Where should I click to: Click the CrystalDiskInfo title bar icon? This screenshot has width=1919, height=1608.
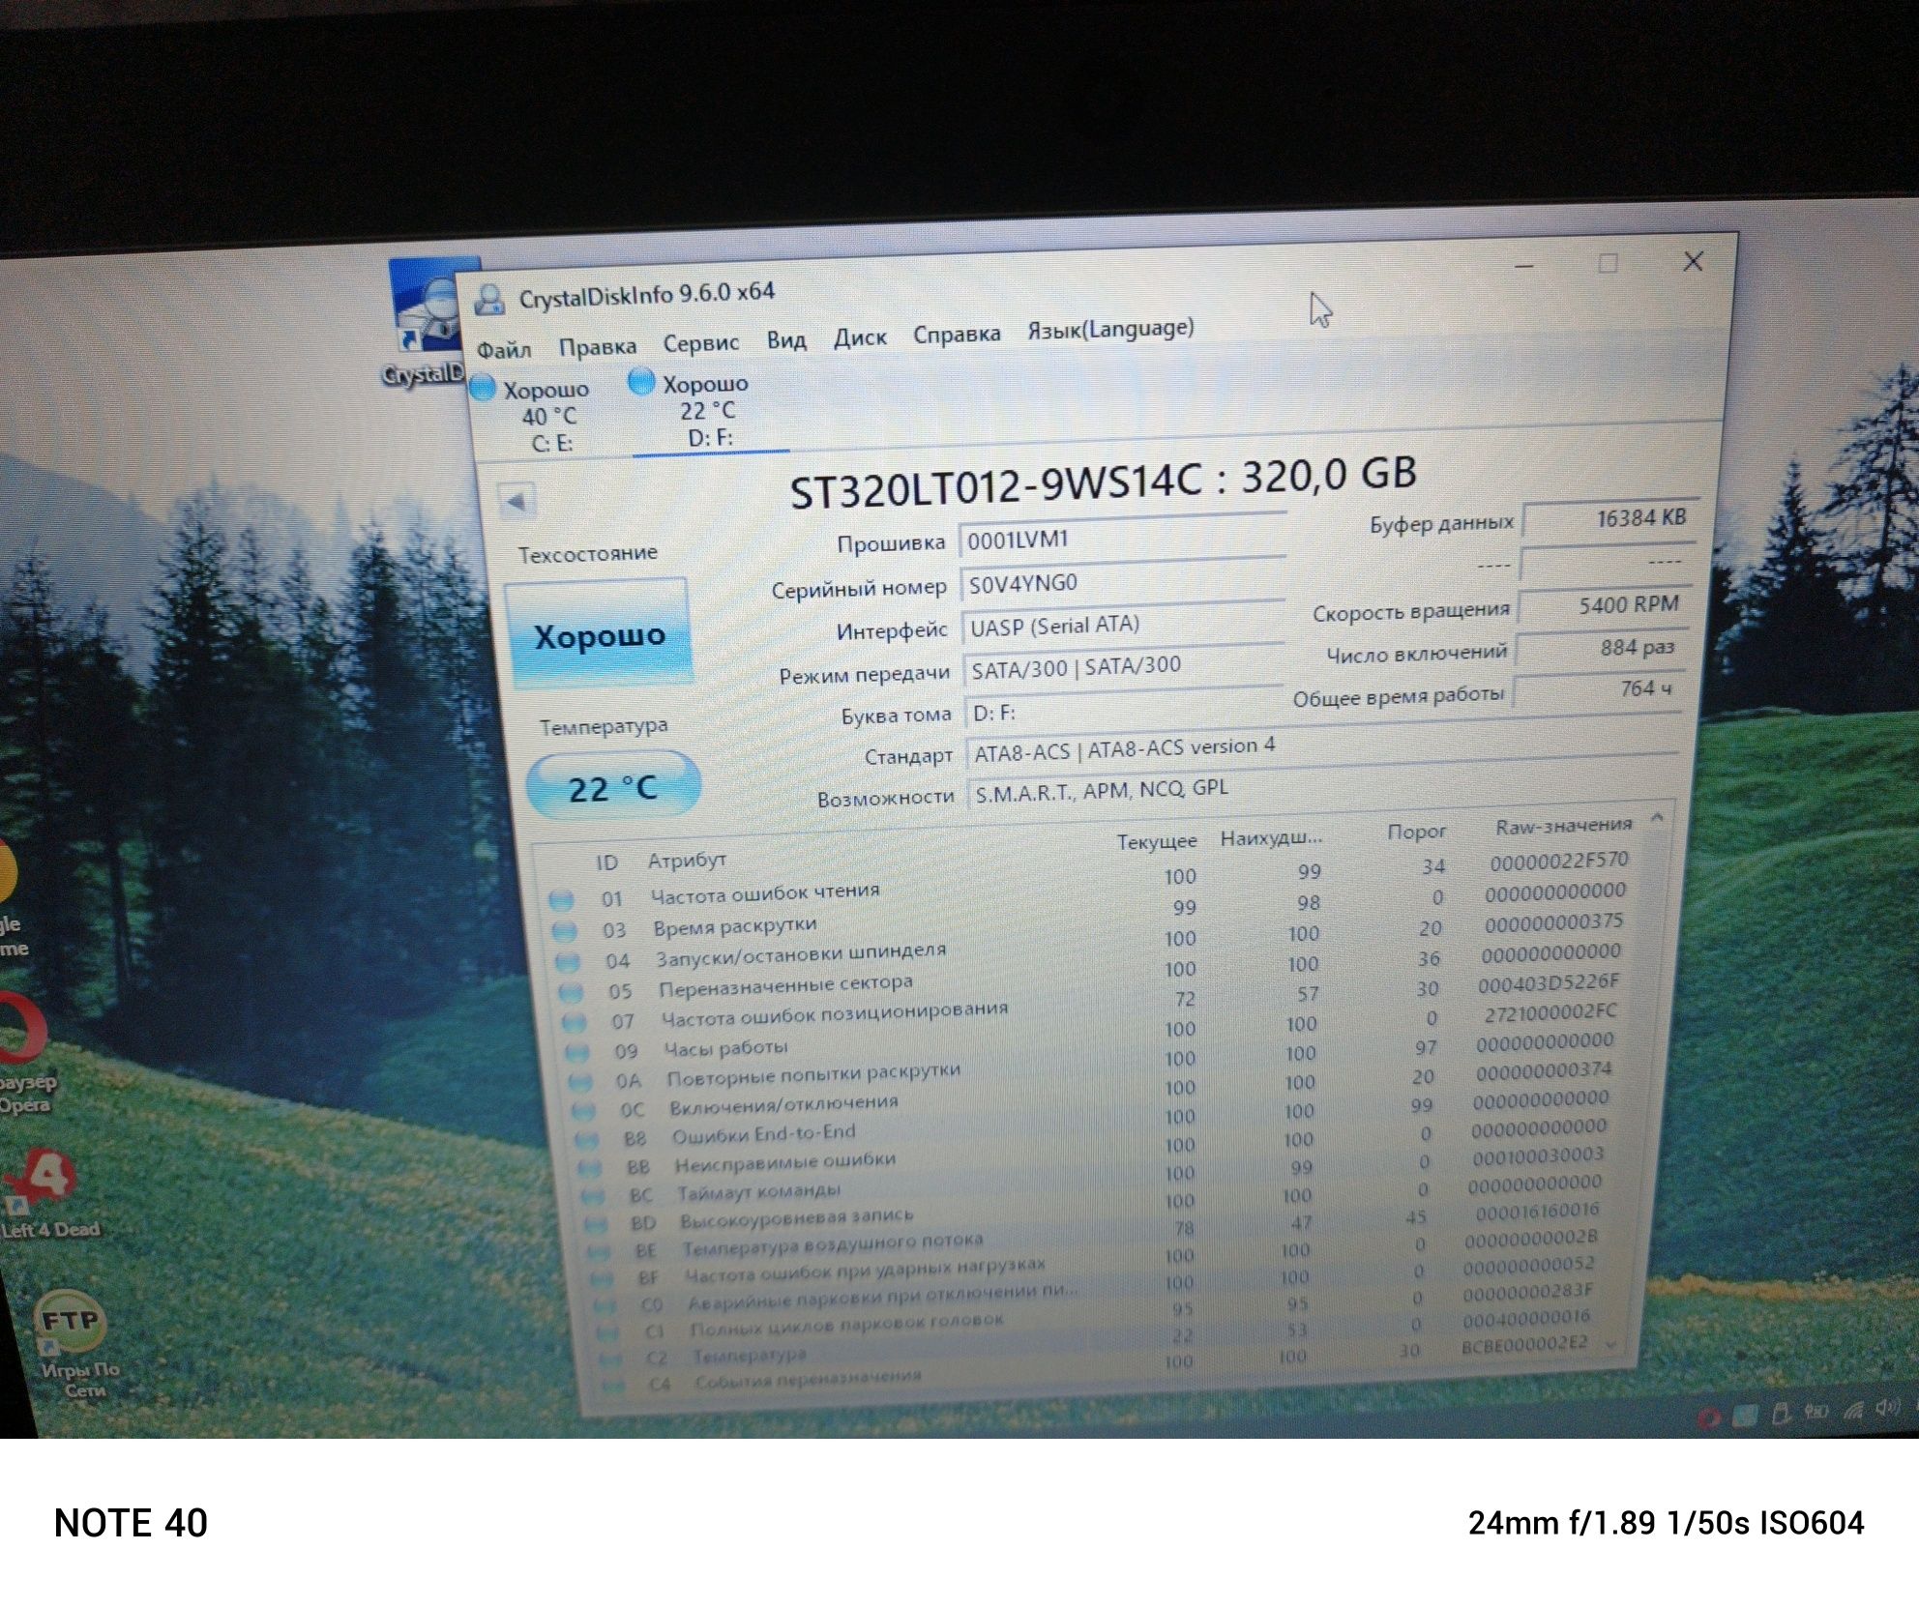490,300
